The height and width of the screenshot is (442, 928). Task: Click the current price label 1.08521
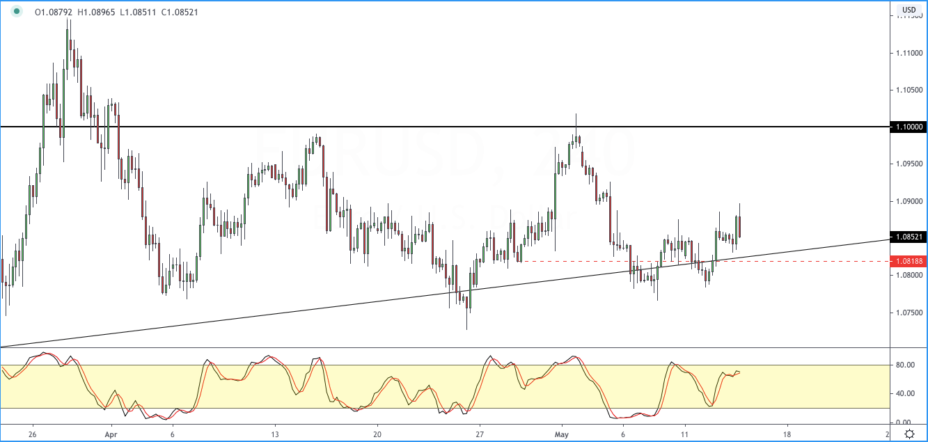[909, 237]
